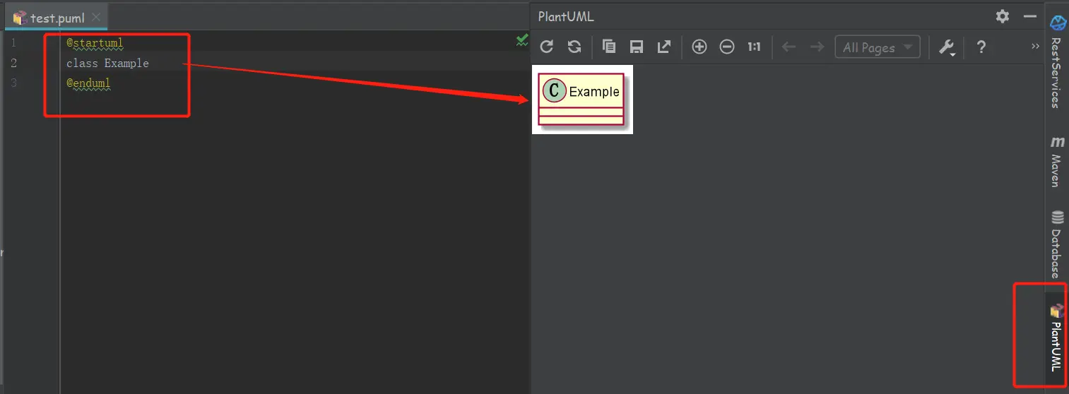Open diagram in external editor icon
The height and width of the screenshot is (394, 1069).
point(664,47)
